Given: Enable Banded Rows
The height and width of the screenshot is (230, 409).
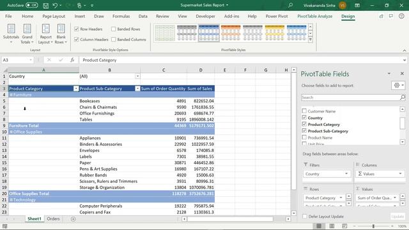Looking at the screenshot, I should click(x=114, y=29).
